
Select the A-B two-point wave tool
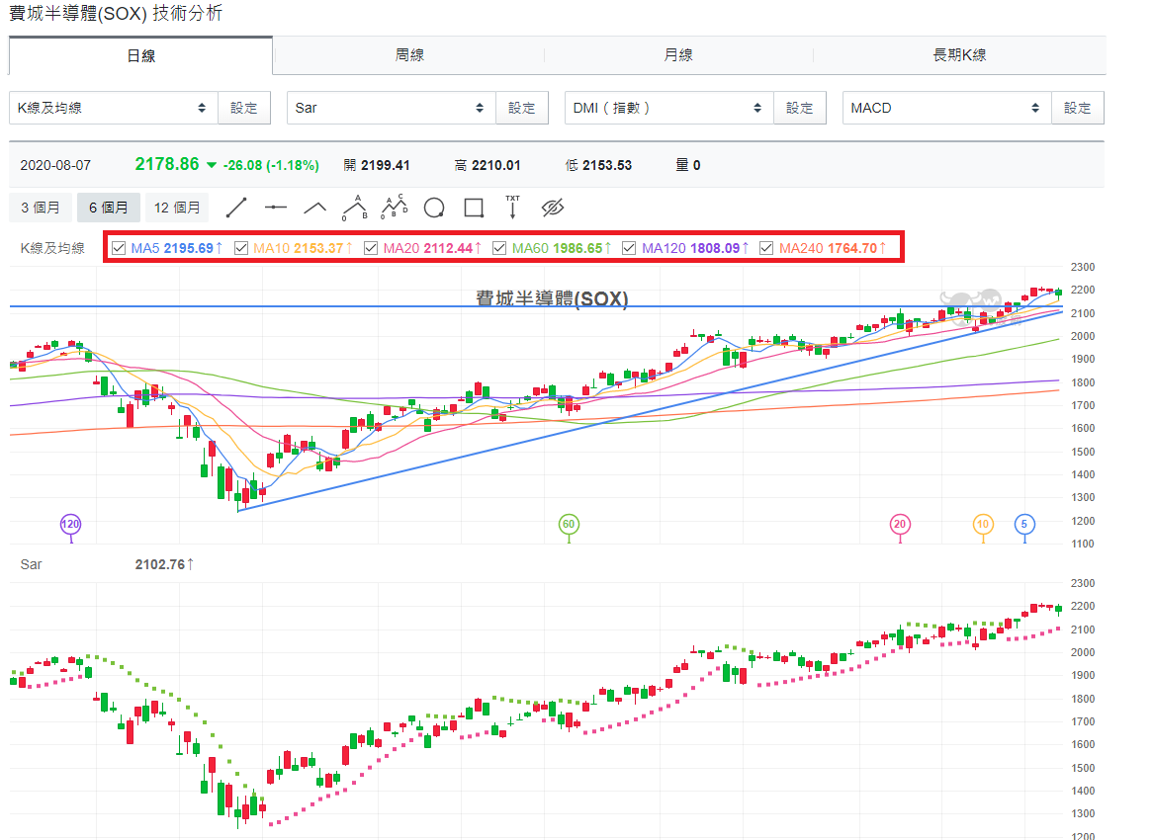[x=354, y=208]
